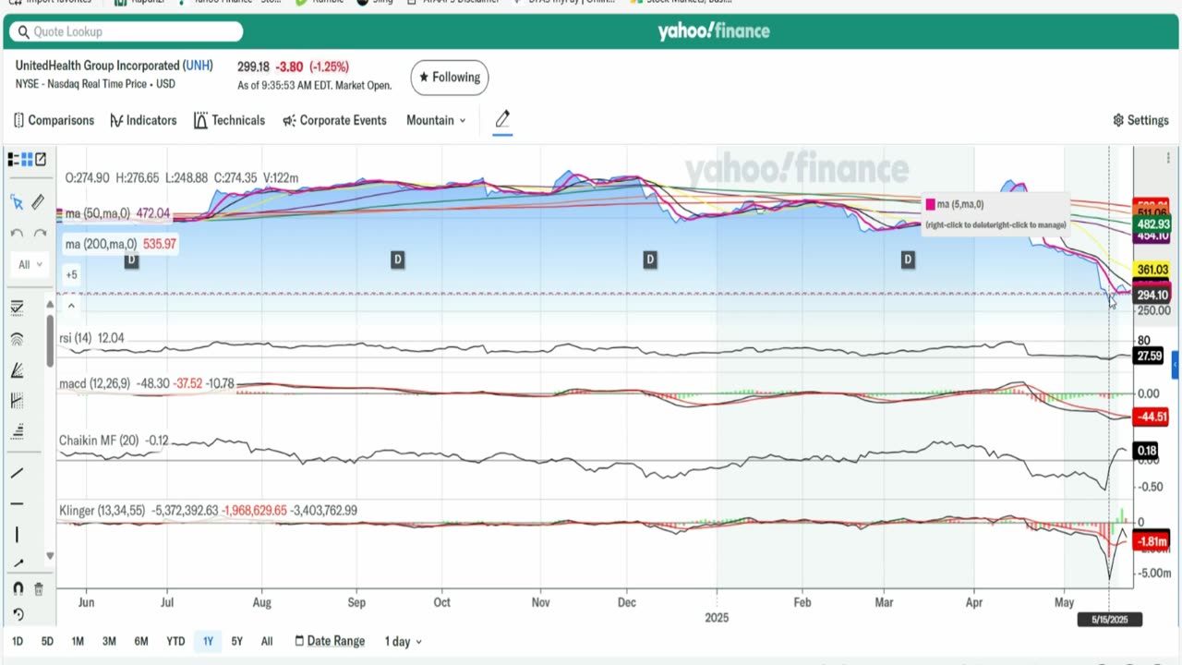This screenshot has width=1182, height=665.
Task: Select the 6M time range
Action: point(141,641)
